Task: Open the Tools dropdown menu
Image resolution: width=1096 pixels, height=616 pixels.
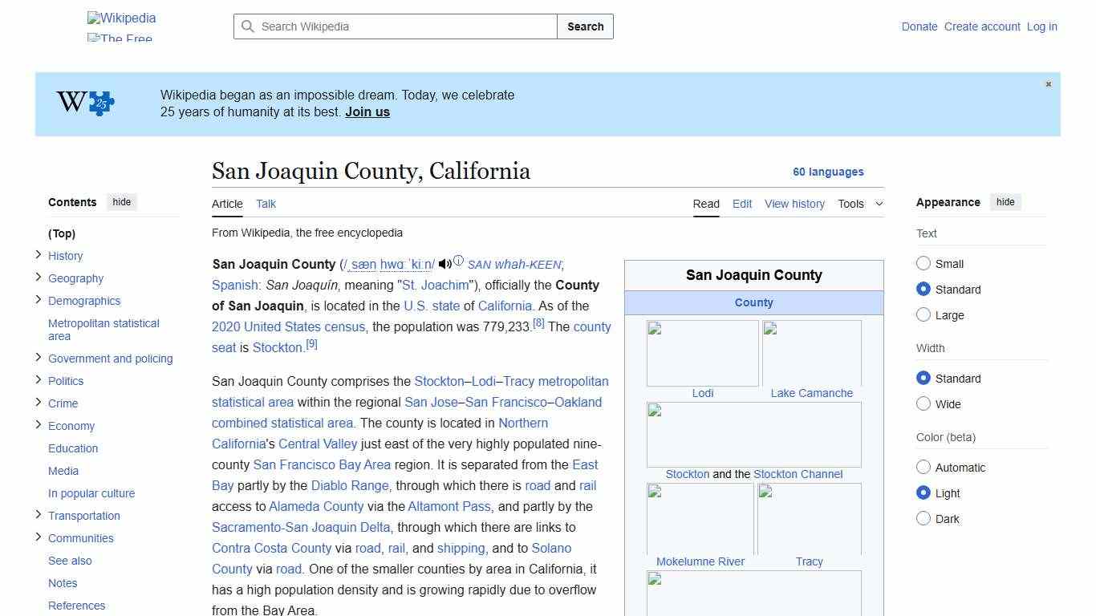Action: (x=860, y=204)
